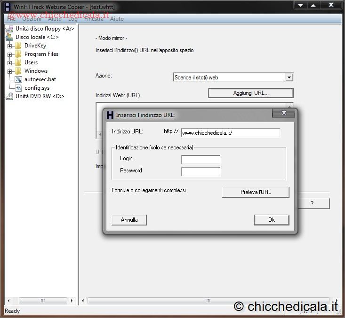Image resolution: width=345 pixels, height=318 pixels.
Task: Click the config.sys file icon
Action: click(x=18, y=88)
